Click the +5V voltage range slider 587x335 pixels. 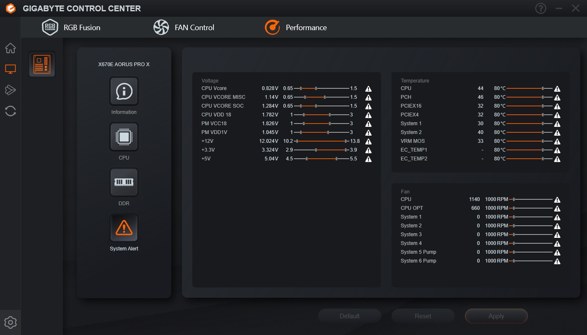322,159
